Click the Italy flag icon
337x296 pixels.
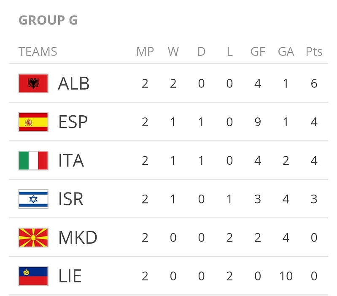coord(33,160)
